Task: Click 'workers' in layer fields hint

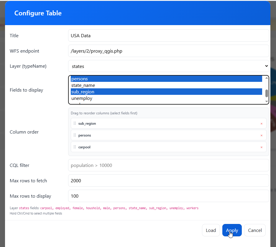Action: pyautogui.click(x=192, y=208)
